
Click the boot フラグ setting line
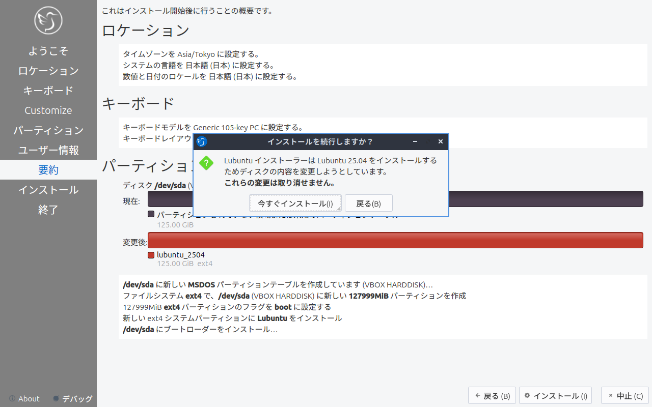(x=227, y=307)
